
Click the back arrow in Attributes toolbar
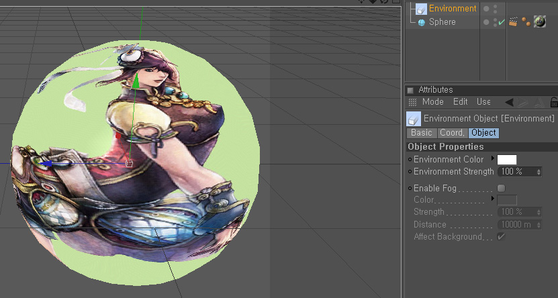click(x=509, y=102)
